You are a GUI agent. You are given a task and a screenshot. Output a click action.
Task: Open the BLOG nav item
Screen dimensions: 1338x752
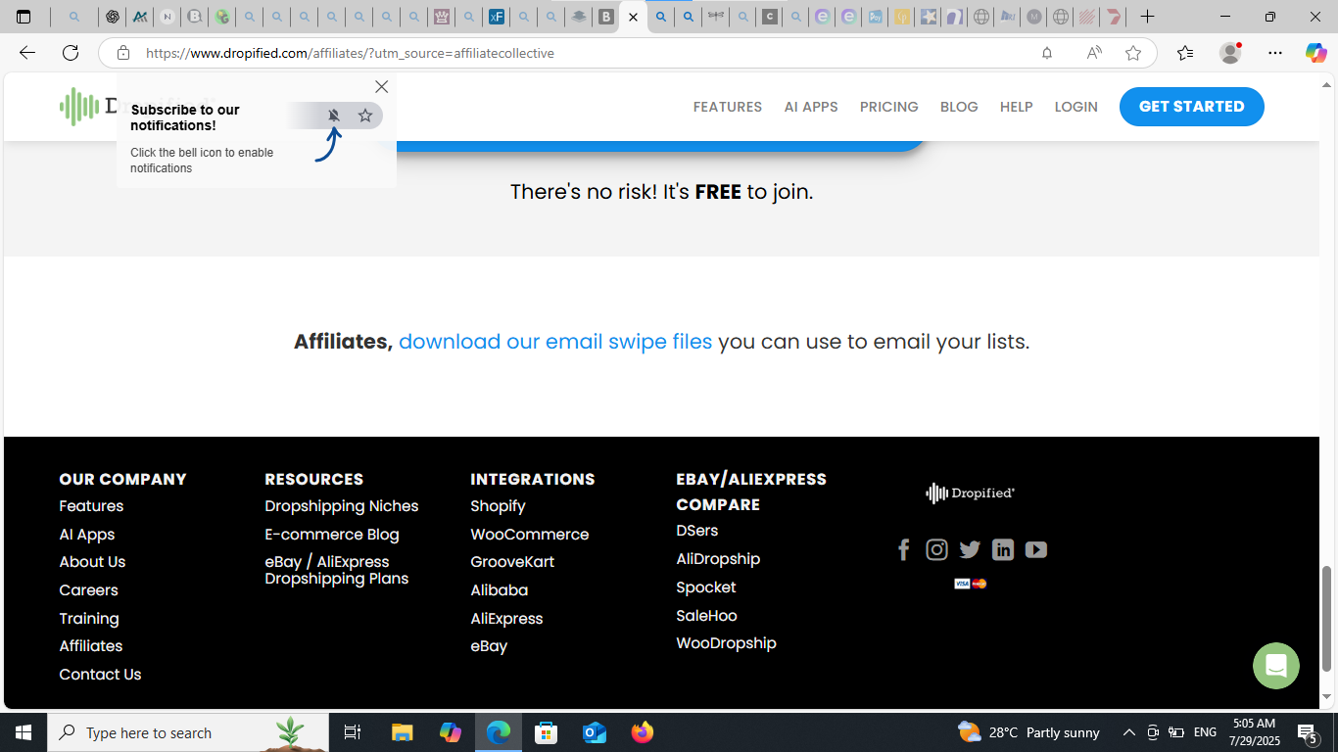[x=959, y=107]
